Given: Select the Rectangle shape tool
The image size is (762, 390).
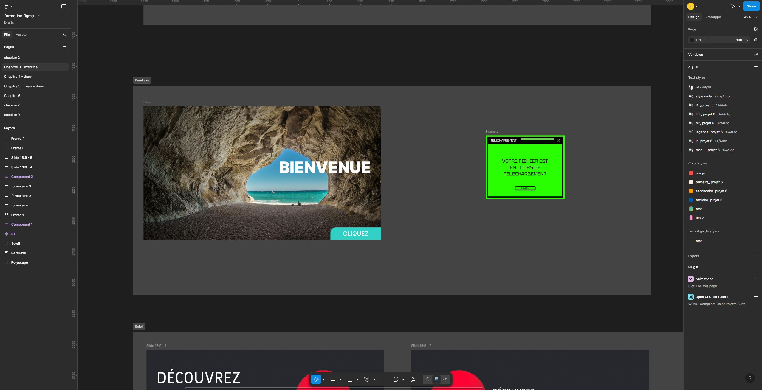Looking at the screenshot, I should click(x=350, y=379).
